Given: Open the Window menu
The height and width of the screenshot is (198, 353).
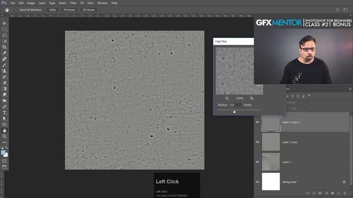Looking at the screenshot, I should point(103,3).
